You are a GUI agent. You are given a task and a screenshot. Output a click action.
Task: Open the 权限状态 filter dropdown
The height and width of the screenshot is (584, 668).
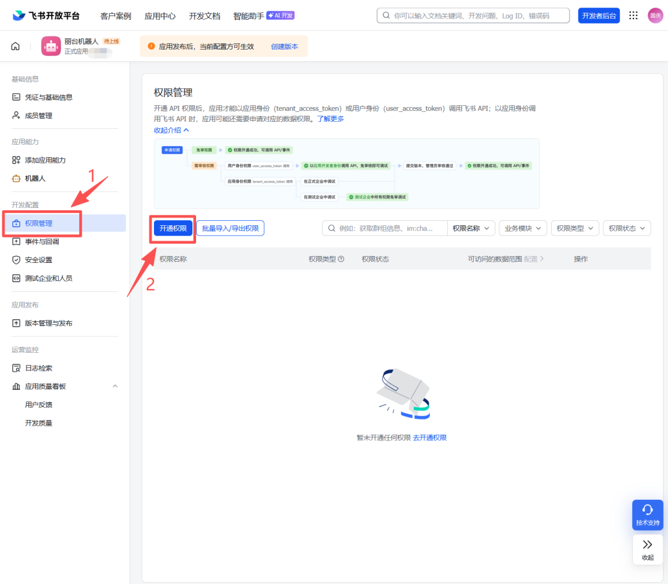pos(627,228)
